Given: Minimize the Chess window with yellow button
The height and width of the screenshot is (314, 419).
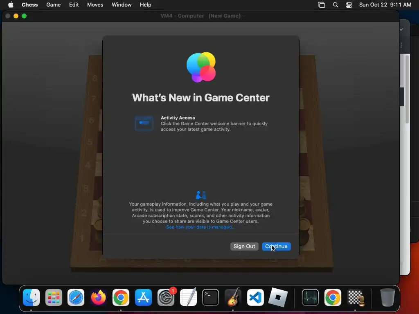Looking at the screenshot, I should (16, 16).
